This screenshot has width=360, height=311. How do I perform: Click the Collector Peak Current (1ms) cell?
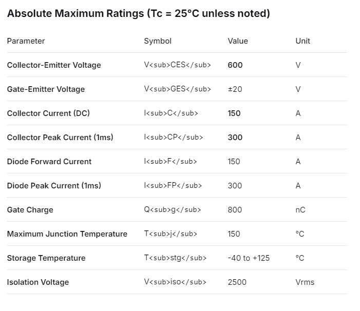[60, 138]
